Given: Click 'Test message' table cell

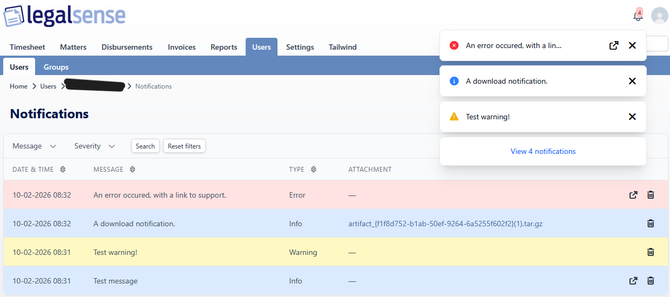Looking at the screenshot, I should coord(116,281).
